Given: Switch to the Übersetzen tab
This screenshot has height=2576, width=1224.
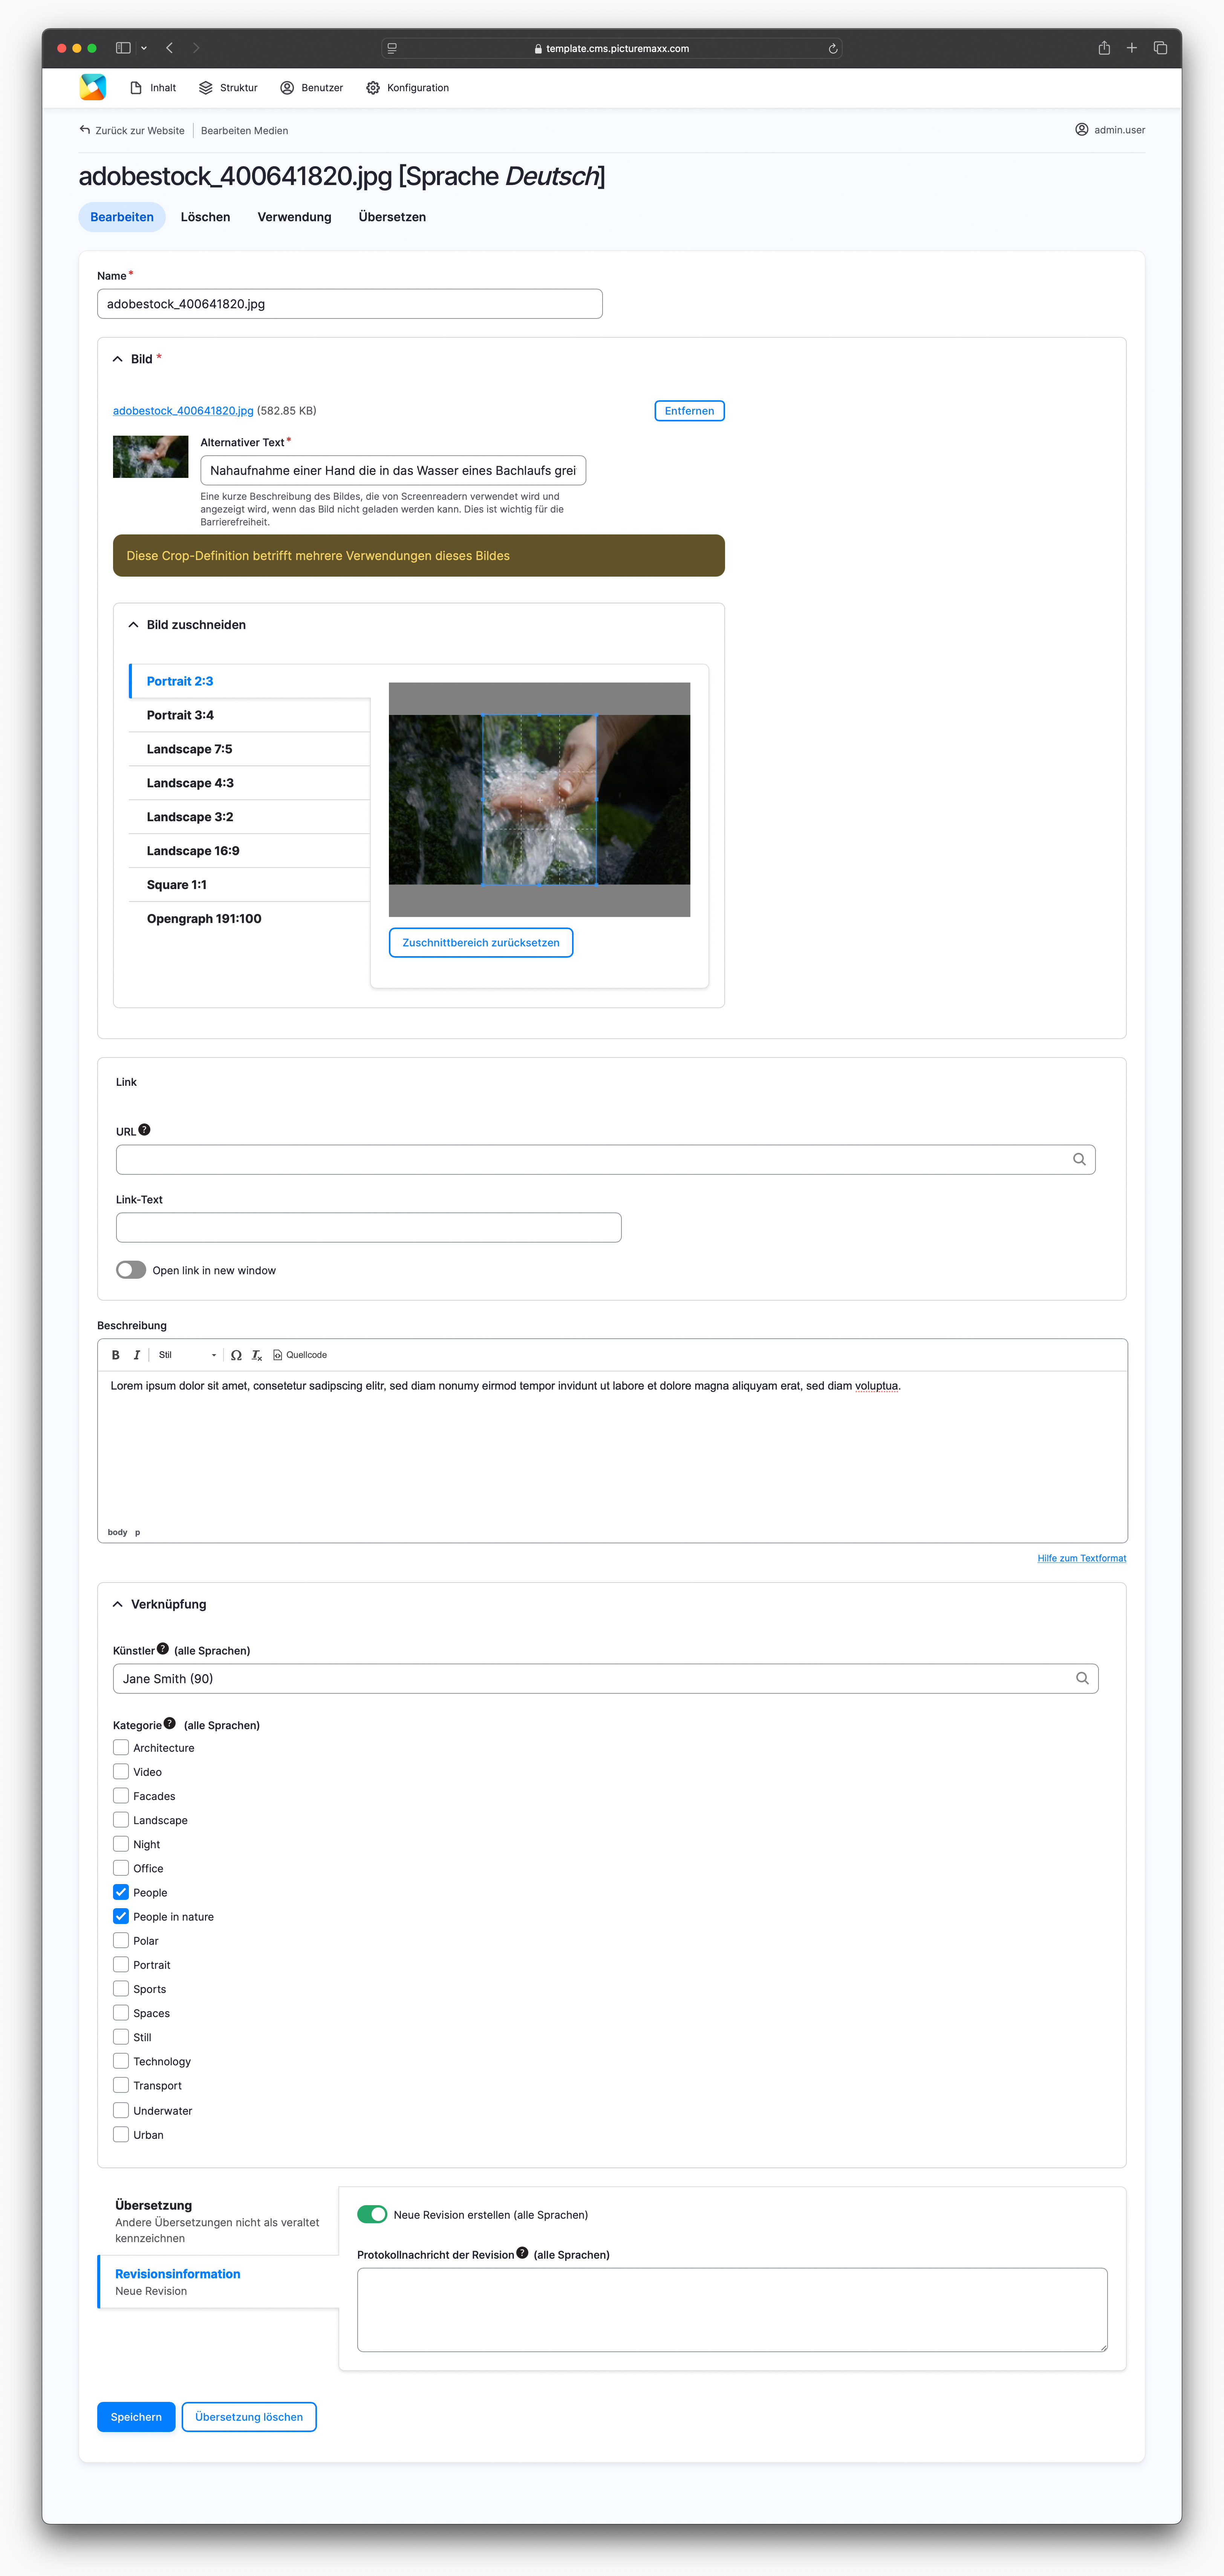Looking at the screenshot, I should [x=392, y=217].
